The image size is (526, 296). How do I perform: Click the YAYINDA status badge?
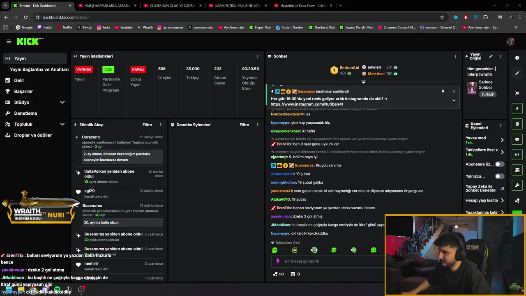click(x=84, y=69)
